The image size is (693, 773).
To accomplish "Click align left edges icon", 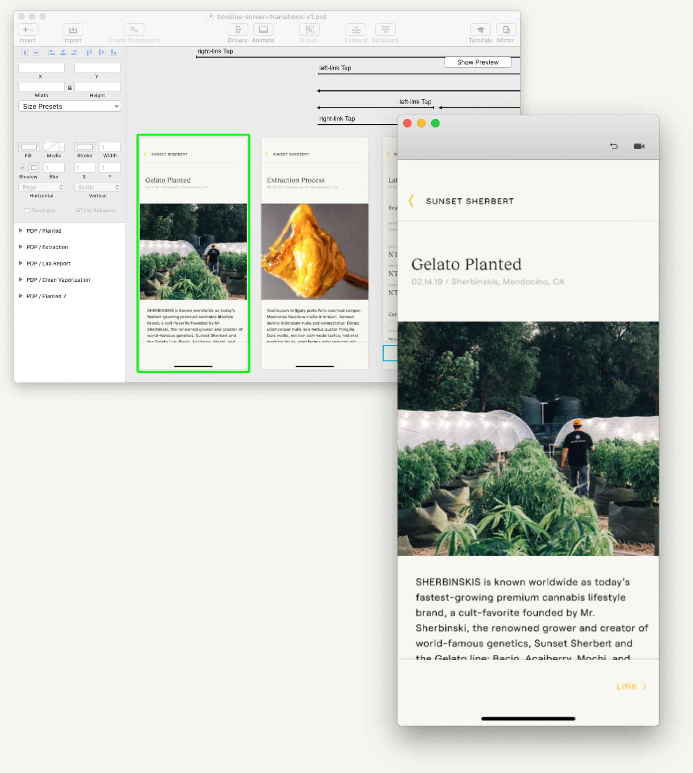I will [x=51, y=52].
